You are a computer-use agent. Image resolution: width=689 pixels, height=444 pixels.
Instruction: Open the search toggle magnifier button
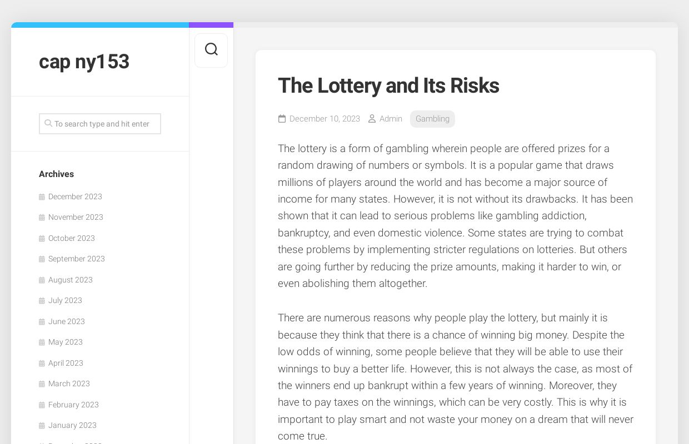coord(211,50)
